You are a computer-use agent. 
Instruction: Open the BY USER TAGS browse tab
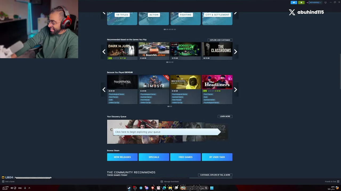tap(217, 157)
